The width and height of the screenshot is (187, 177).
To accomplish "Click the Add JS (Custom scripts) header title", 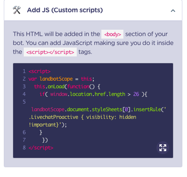I will coord(65,10).
